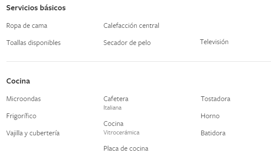
Task: Select the Televisión amenity
Action: [x=214, y=42]
